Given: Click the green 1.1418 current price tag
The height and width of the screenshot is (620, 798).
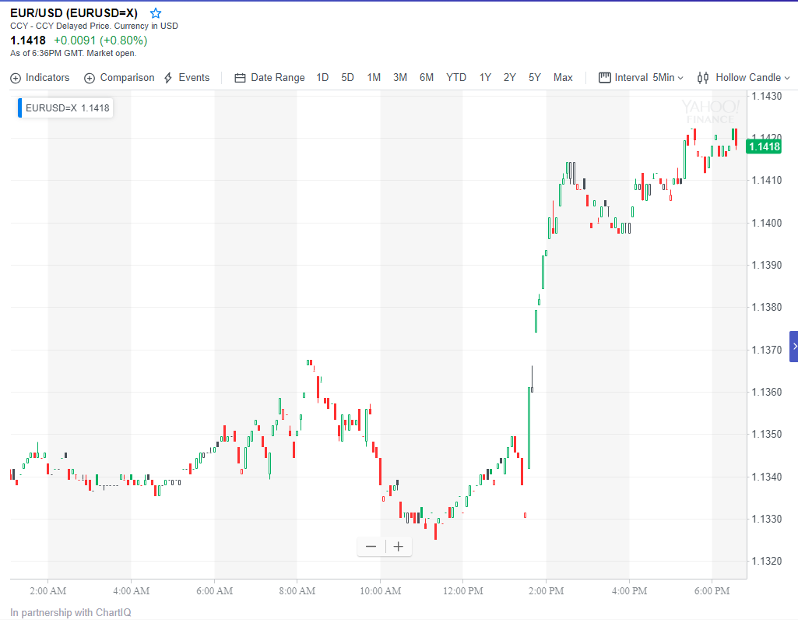Looking at the screenshot, I should [763, 146].
